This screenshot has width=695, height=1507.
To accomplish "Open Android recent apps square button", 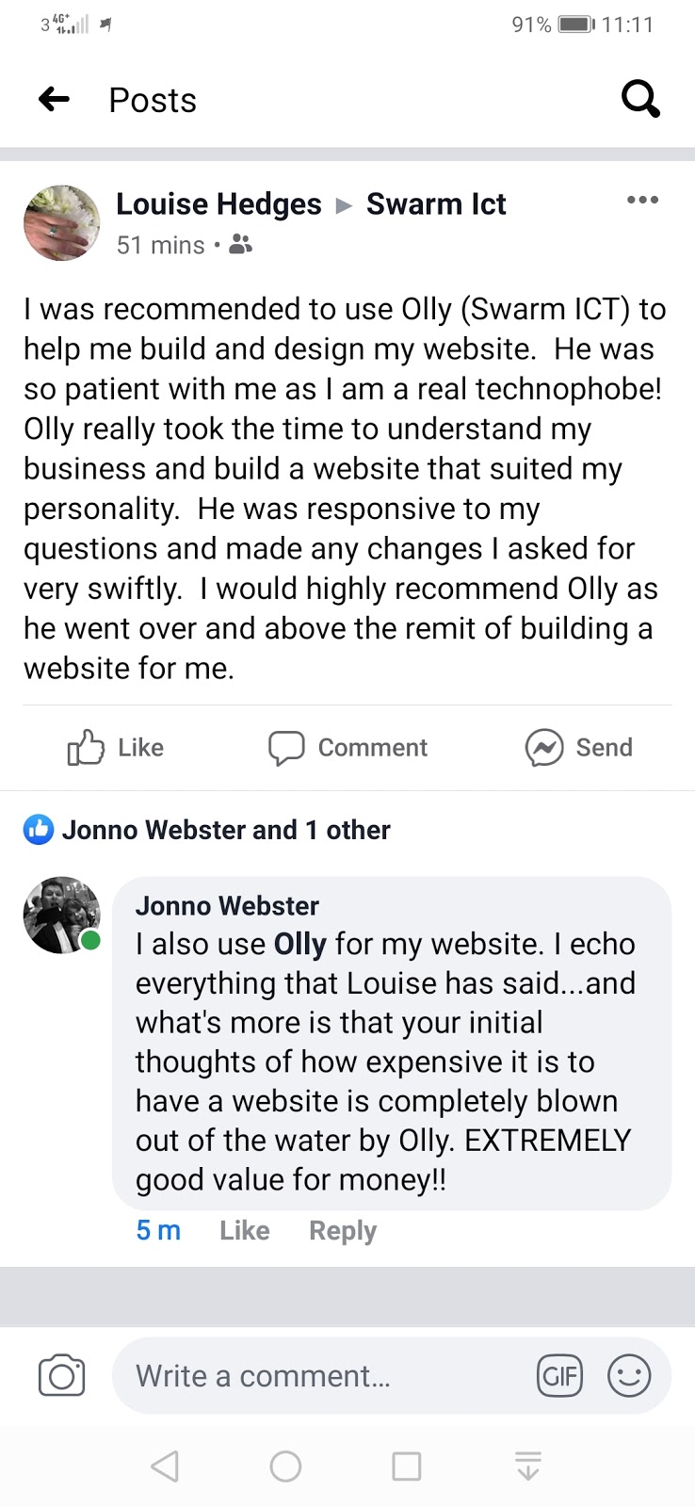I will [x=407, y=1466].
